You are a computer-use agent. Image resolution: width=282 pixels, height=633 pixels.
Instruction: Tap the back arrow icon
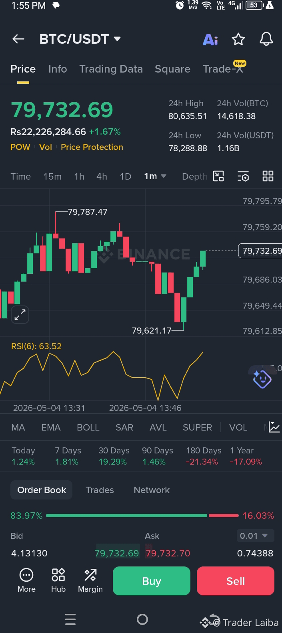(18, 39)
